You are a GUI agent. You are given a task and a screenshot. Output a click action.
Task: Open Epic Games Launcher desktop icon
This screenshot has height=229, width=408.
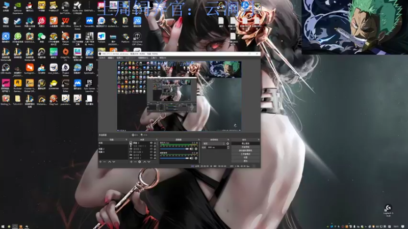pos(90,85)
